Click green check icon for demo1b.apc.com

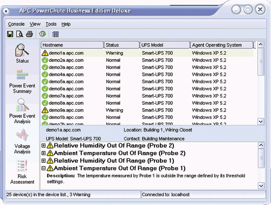[45, 117]
